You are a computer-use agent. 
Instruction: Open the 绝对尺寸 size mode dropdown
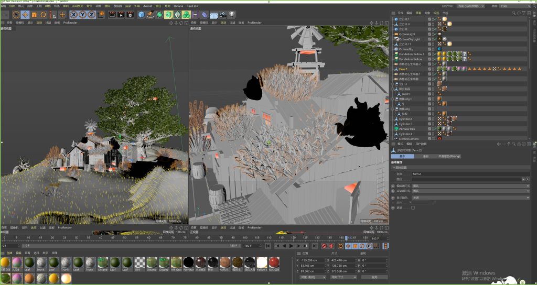tap(343, 277)
